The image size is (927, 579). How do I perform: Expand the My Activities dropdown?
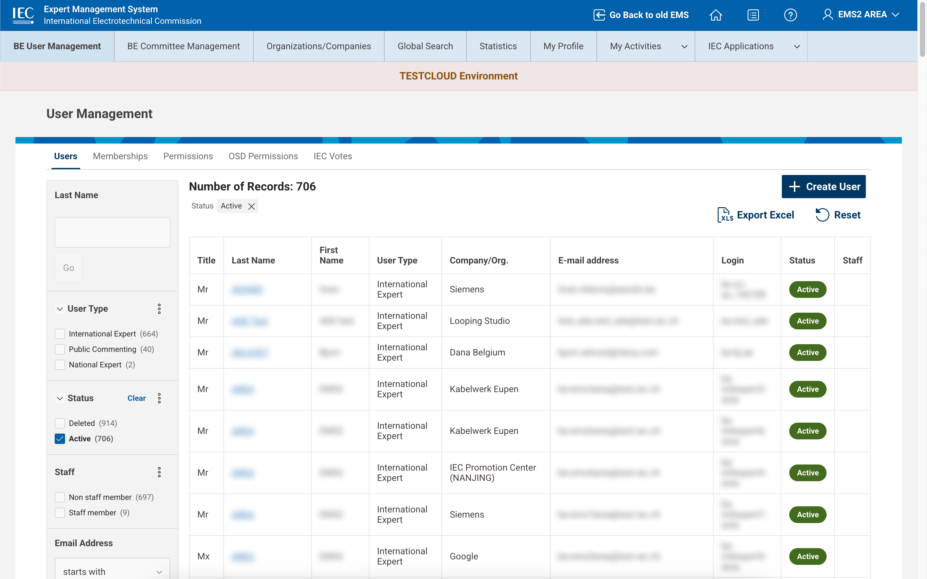tap(684, 46)
